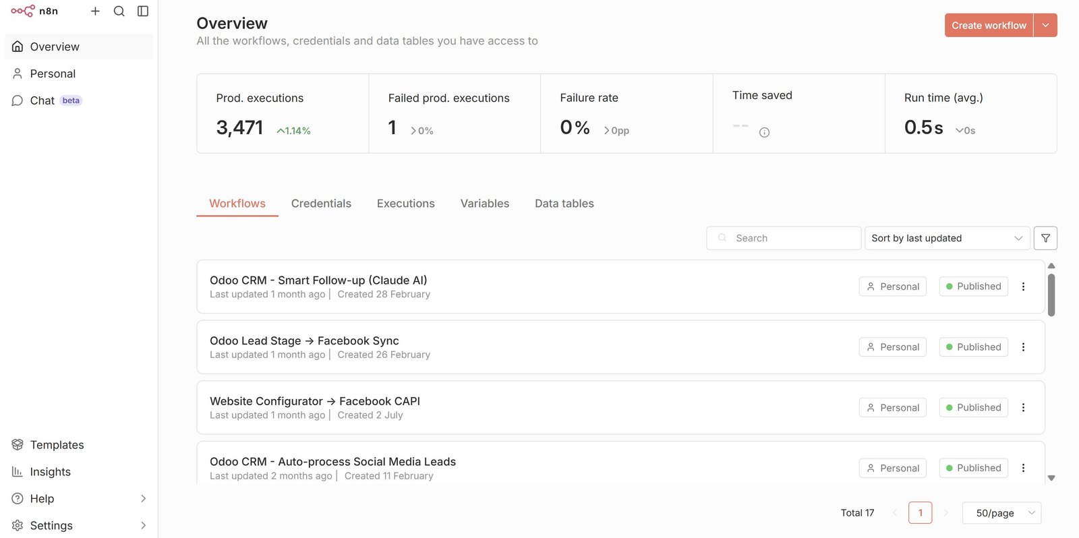Open Odoo CRM - Smart Follow-up (Claude AI) workflow
Viewport: 1079px width, 538px height.
click(x=620, y=287)
